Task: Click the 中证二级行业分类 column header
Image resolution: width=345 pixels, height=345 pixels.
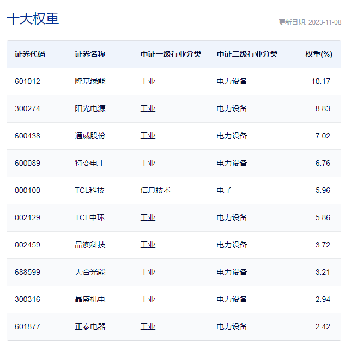Action: 247,54
